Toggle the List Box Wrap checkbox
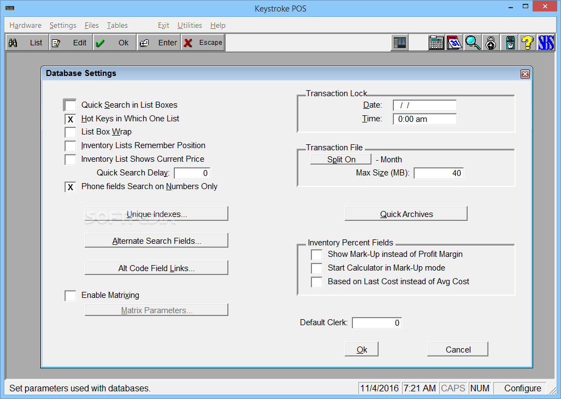Image resolution: width=561 pixels, height=399 pixels. 70,132
